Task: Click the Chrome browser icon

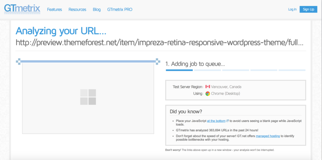Action: [208, 94]
